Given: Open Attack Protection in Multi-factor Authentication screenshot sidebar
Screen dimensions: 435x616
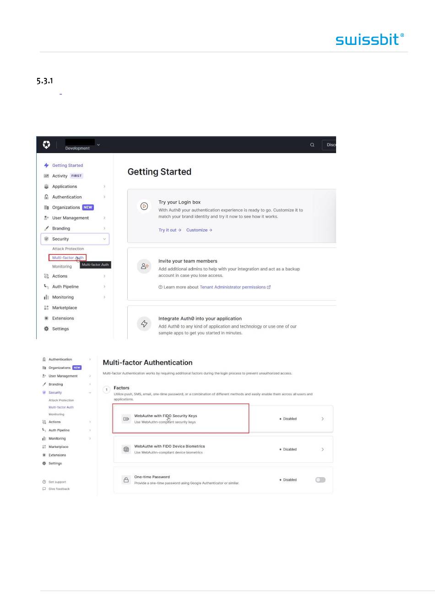Looking at the screenshot, I should click(61, 400).
